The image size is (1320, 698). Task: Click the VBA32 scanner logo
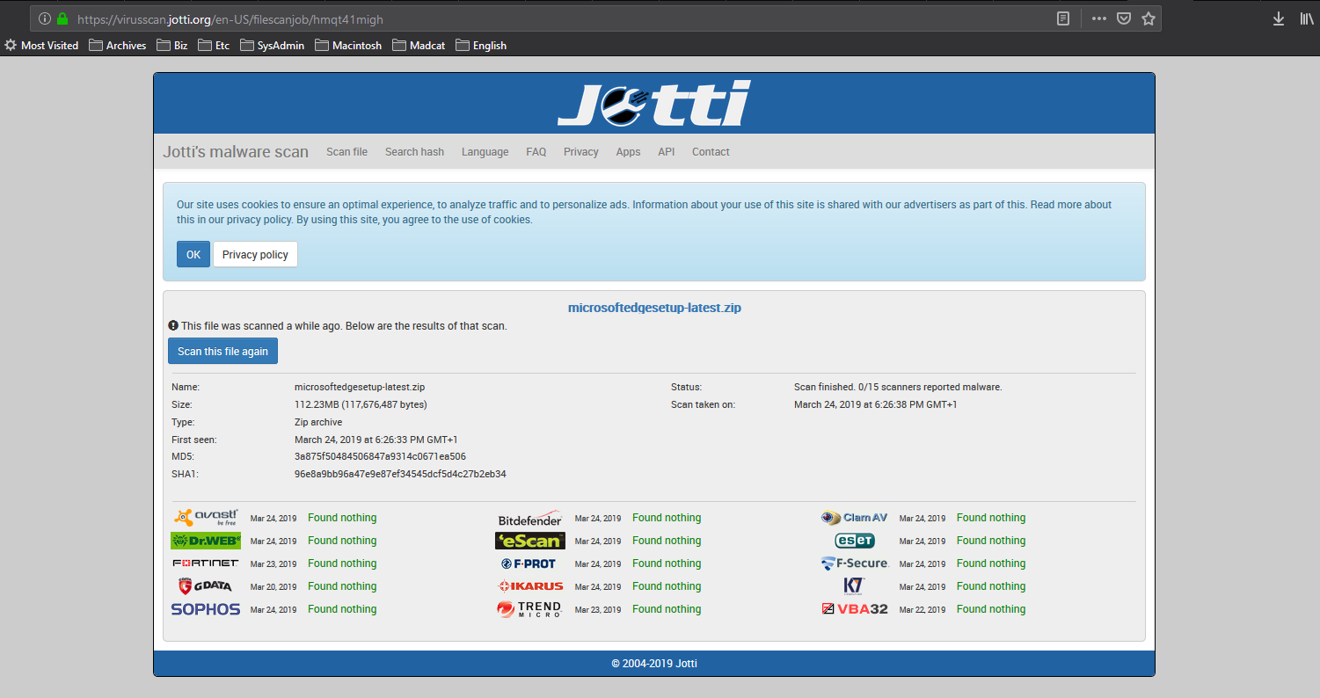855,609
